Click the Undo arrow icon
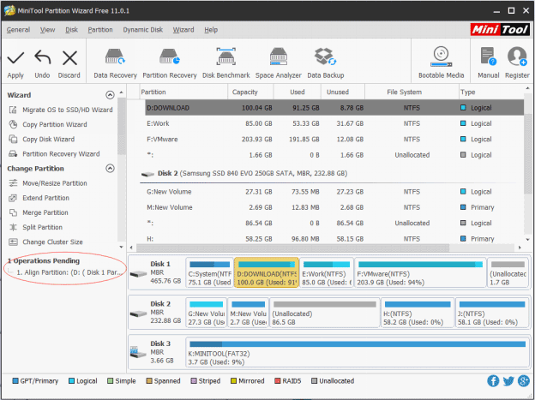 click(42, 60)
